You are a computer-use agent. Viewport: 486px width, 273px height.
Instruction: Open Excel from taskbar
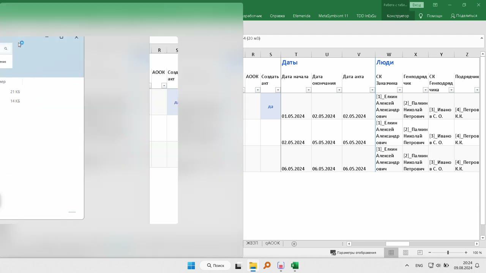pos(295,266)
